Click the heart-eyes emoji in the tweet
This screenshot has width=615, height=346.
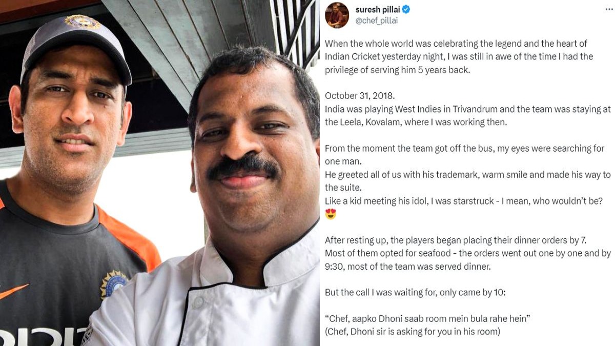coord(331,214)
